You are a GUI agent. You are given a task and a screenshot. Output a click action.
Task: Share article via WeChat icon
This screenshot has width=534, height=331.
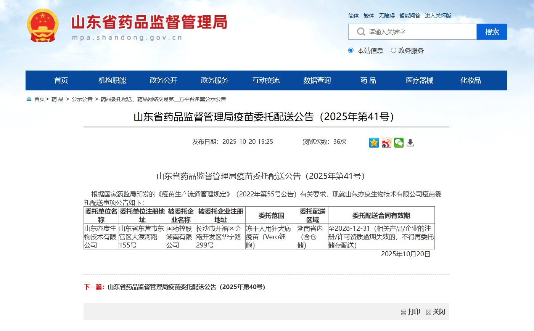tap(399, 143)
